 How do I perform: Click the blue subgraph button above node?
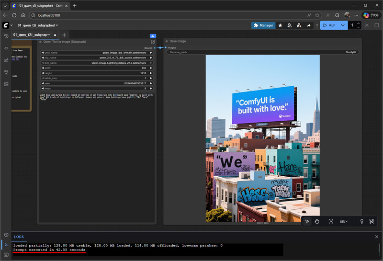click(153, 36)
